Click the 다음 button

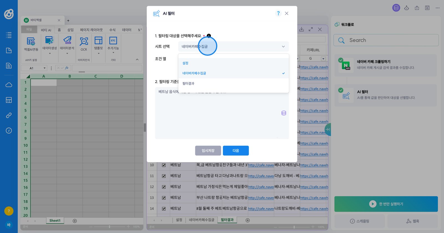coord(236,150)
